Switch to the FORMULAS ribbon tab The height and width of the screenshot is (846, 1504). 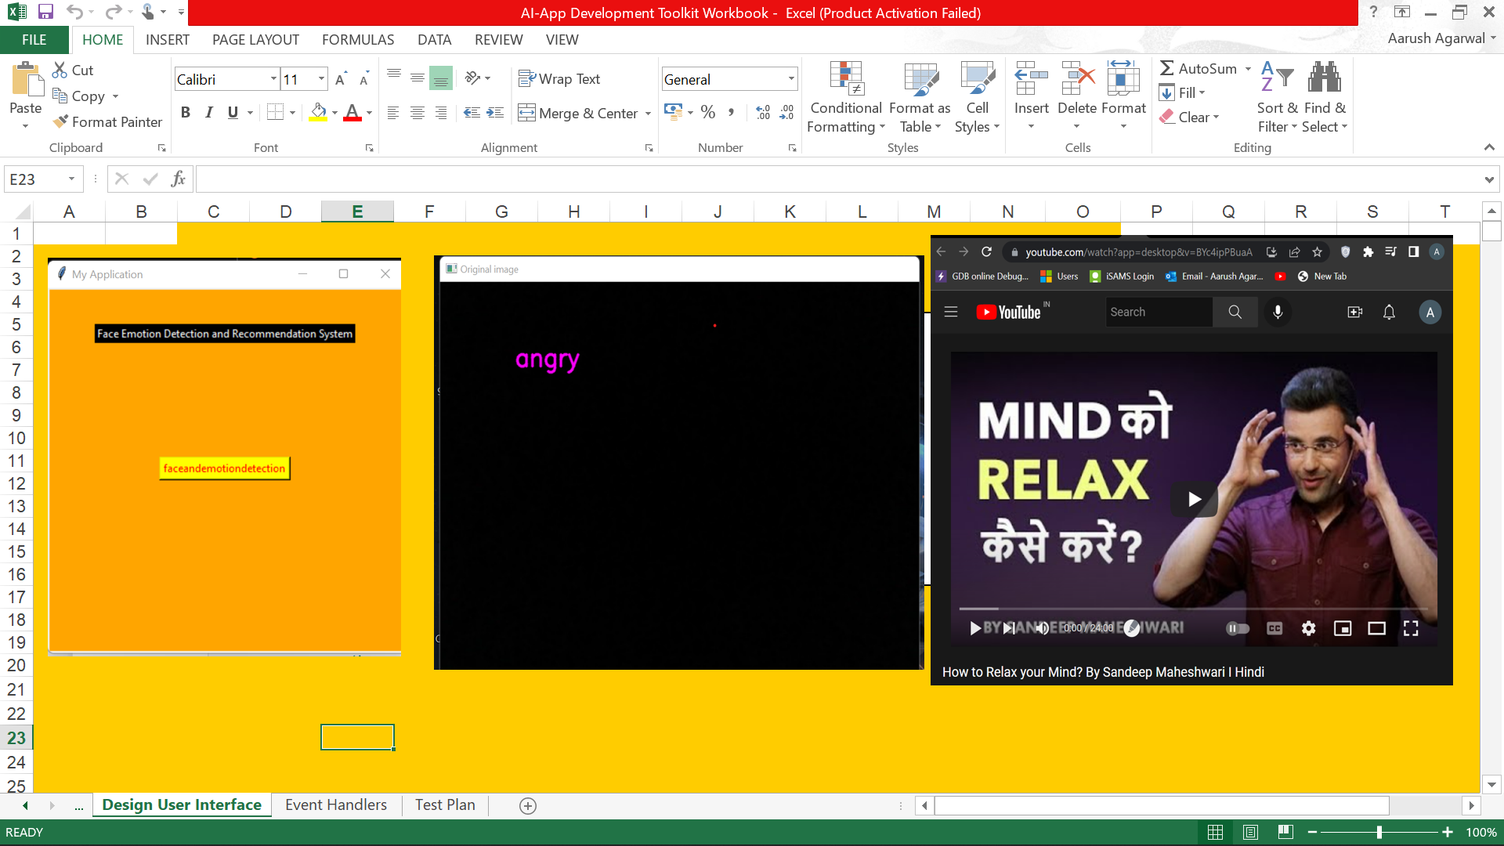click(358, 39)
